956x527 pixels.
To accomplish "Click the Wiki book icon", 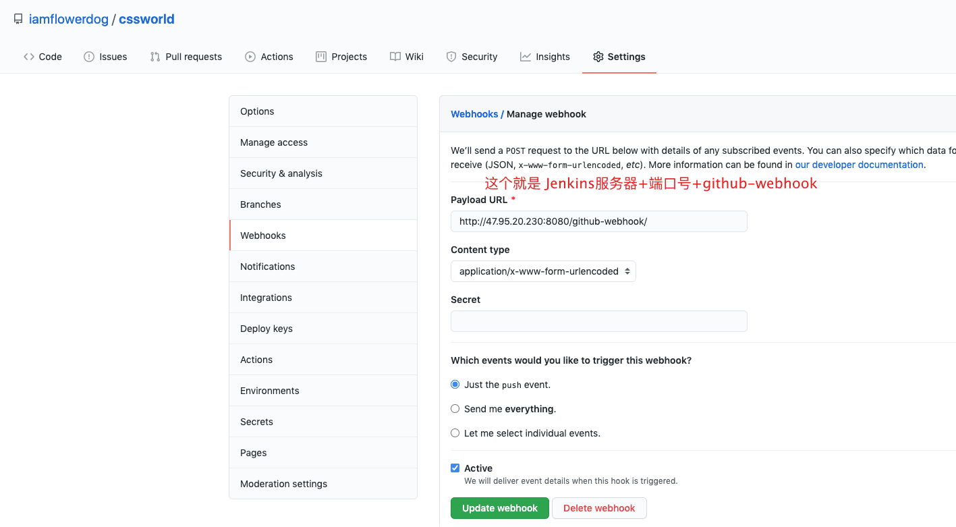I will (x=395, y=57).
